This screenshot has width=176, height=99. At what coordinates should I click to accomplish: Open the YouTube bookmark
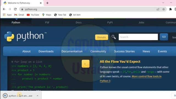33,15
